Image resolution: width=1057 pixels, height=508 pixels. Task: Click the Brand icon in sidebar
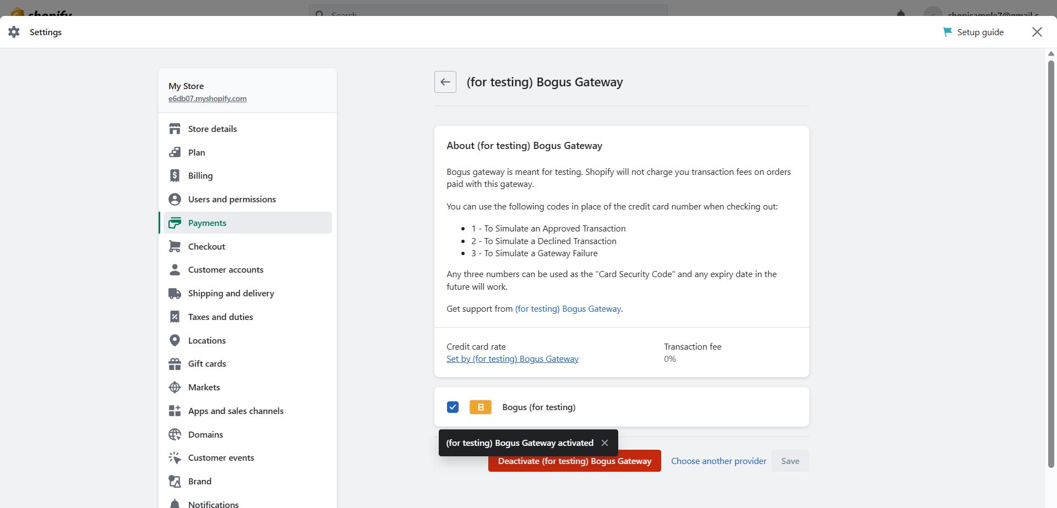(x=175, y=481)
